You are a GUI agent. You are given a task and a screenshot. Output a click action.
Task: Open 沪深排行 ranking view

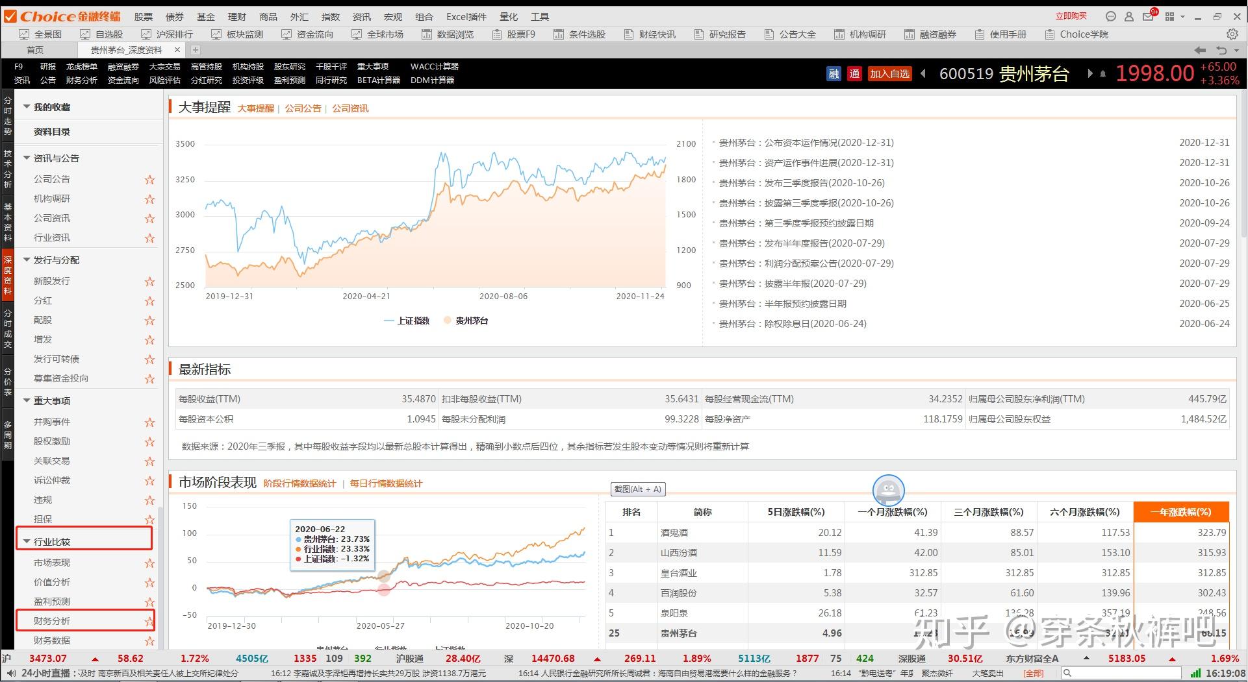click(166, 34)
